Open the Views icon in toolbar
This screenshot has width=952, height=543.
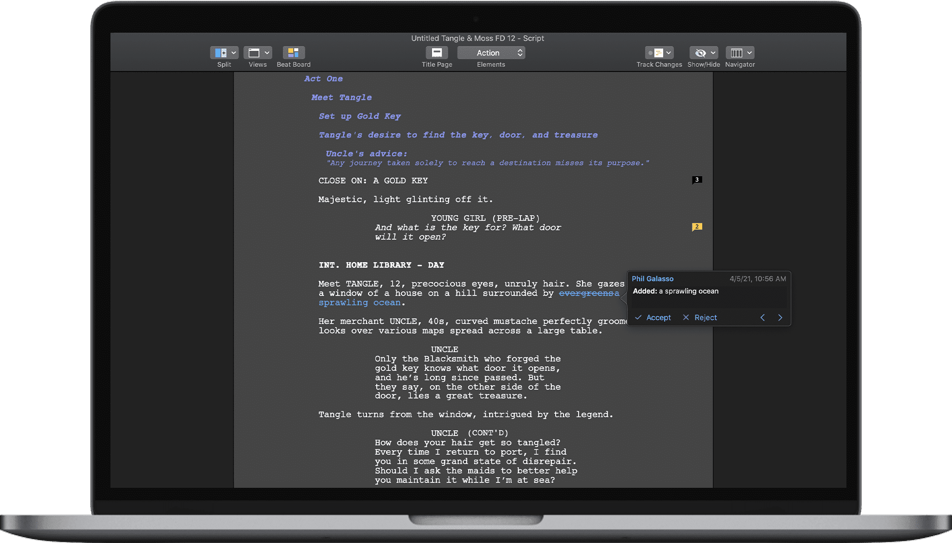(254, 53)
